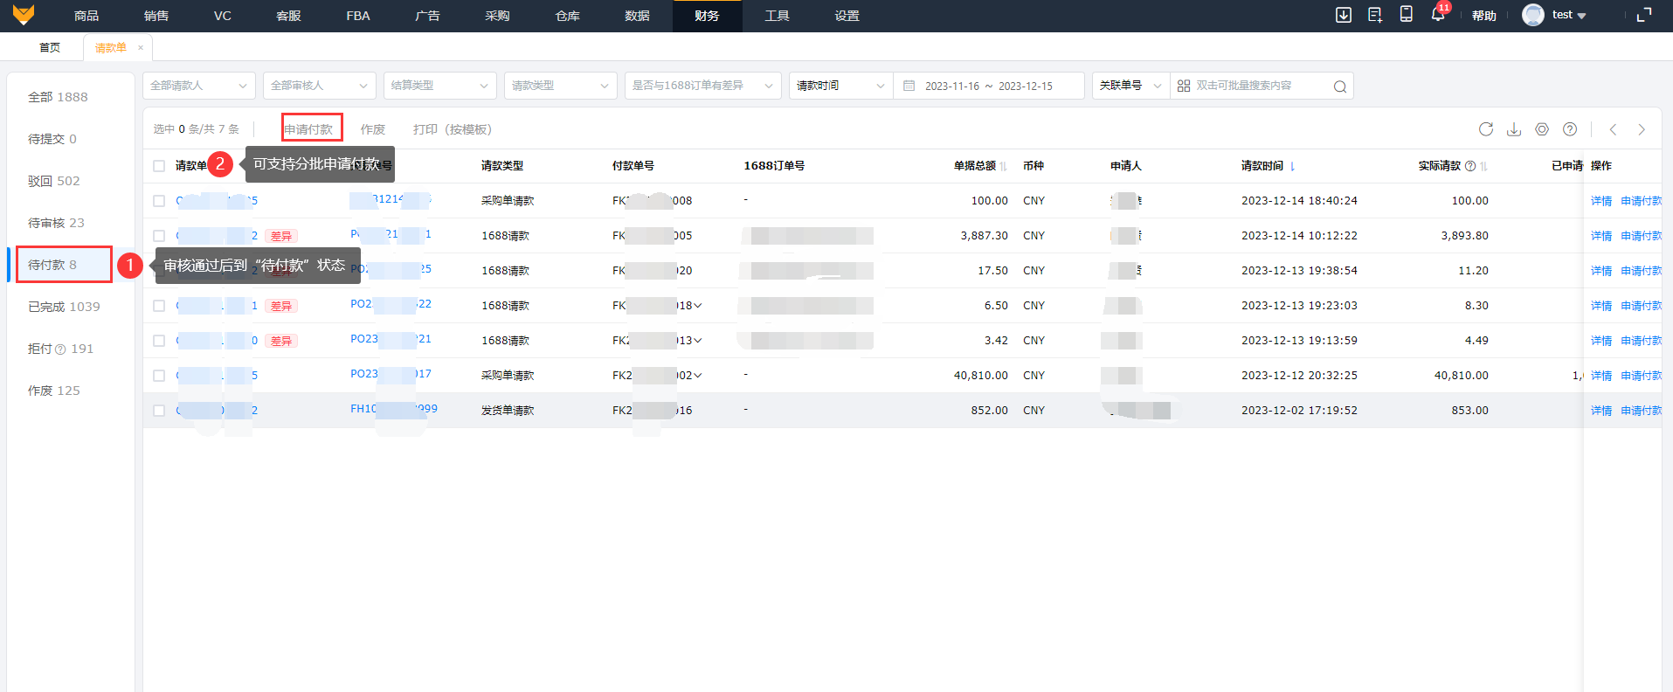Image resolution: width=1673 pixels, height=692 pixels.
Task: Click the 申请付款 button in the toolbar
Action: click(309, 129)
